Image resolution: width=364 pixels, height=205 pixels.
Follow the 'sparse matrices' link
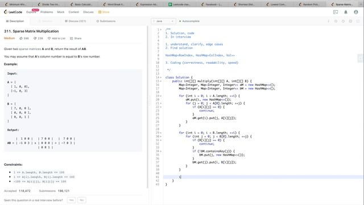30,49
